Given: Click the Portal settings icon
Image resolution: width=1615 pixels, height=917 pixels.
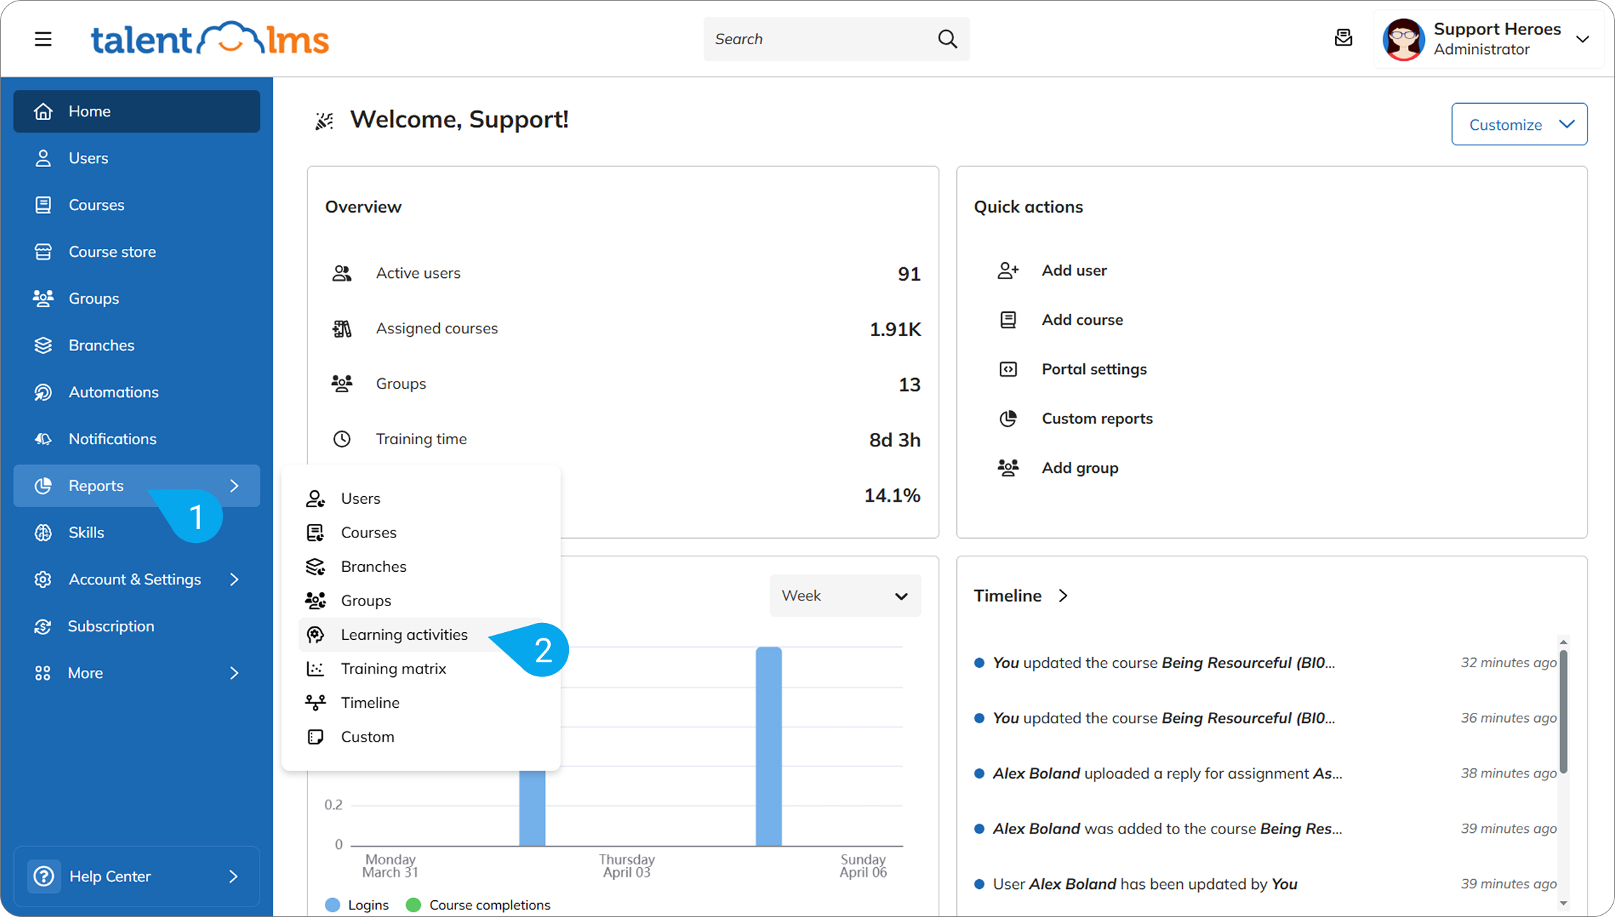Looking at the screenshot, I should [x=1007, y=369].
